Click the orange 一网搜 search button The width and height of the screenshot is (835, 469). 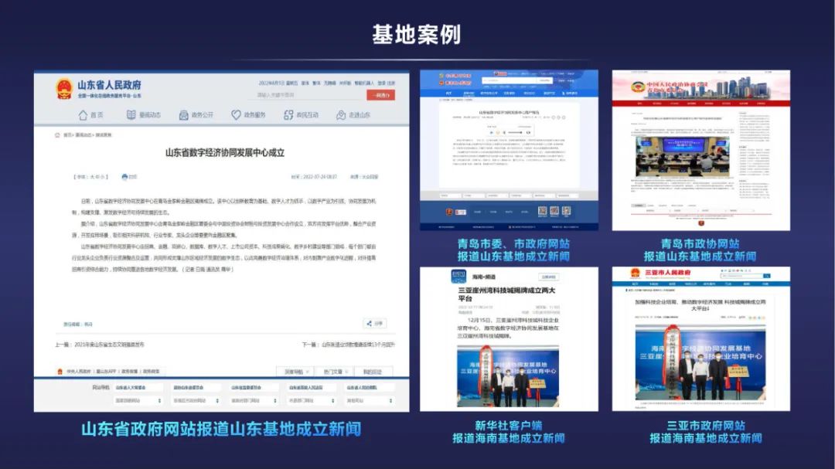381,94
